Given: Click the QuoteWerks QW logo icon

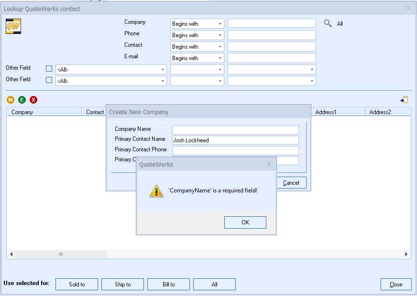Looking at the screenshot, I should coord(13,26).
